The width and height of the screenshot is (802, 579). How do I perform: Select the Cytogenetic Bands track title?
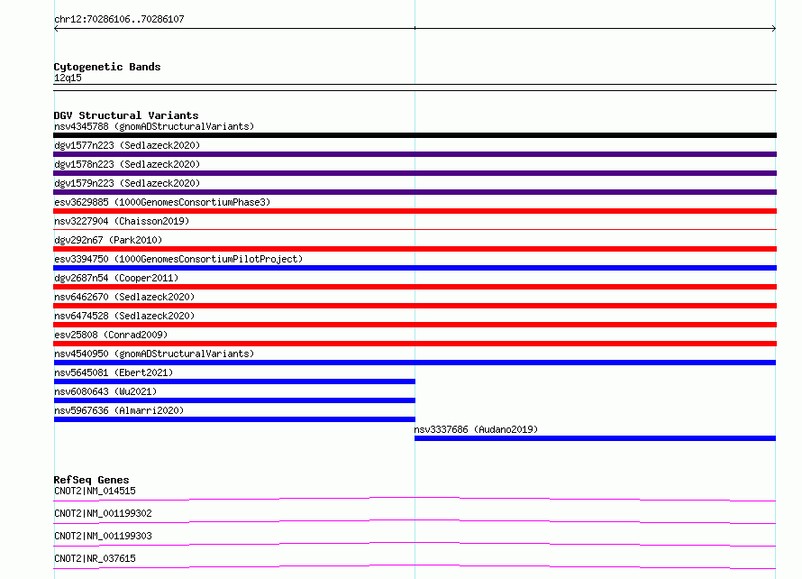(x=107, y=67)
